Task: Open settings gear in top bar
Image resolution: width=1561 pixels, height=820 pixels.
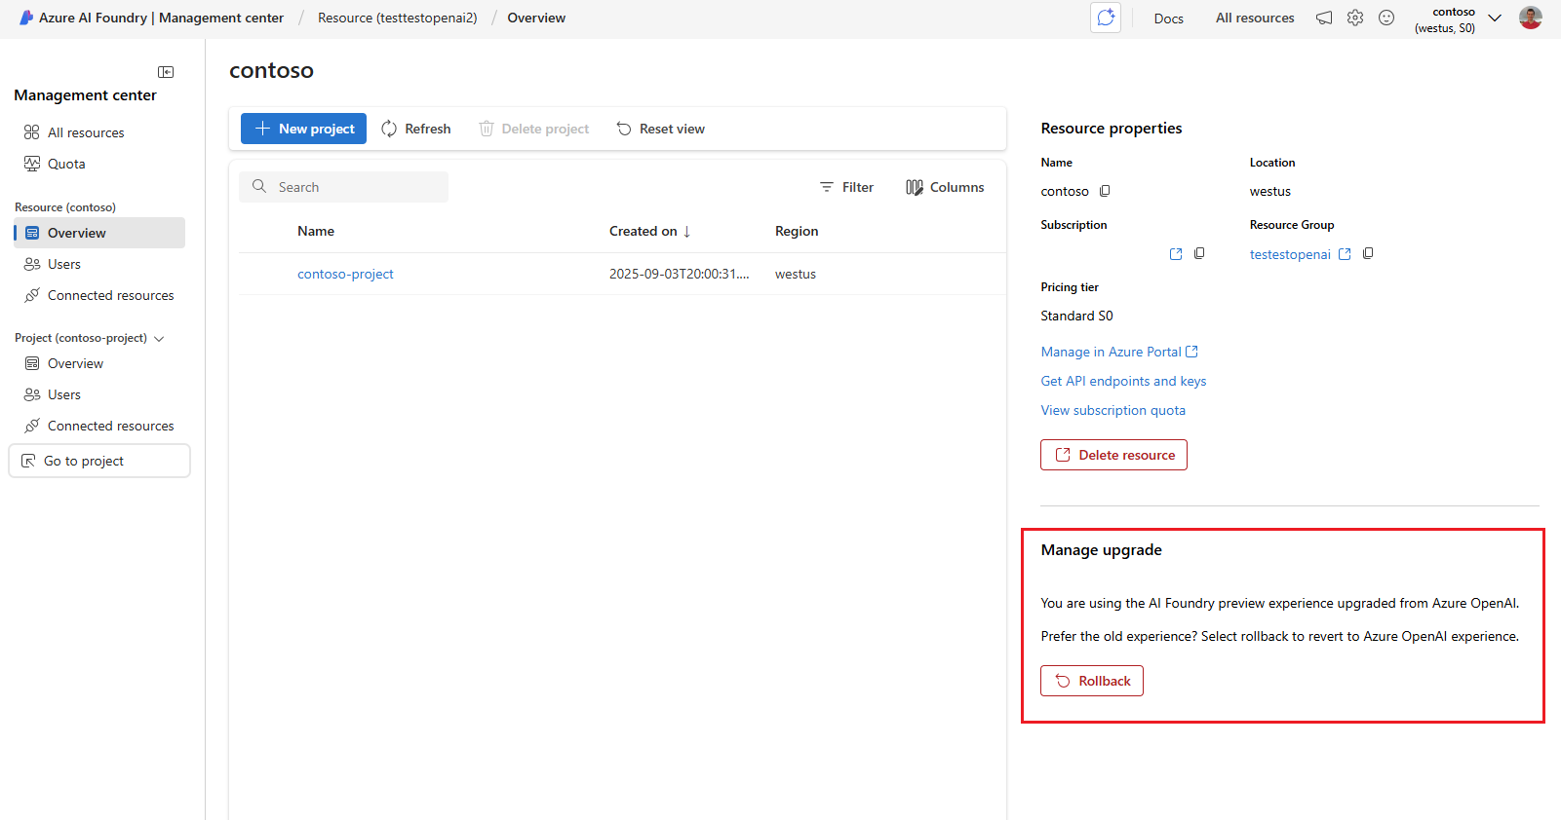Action: pyautogui.click(x=1355, y=18)
